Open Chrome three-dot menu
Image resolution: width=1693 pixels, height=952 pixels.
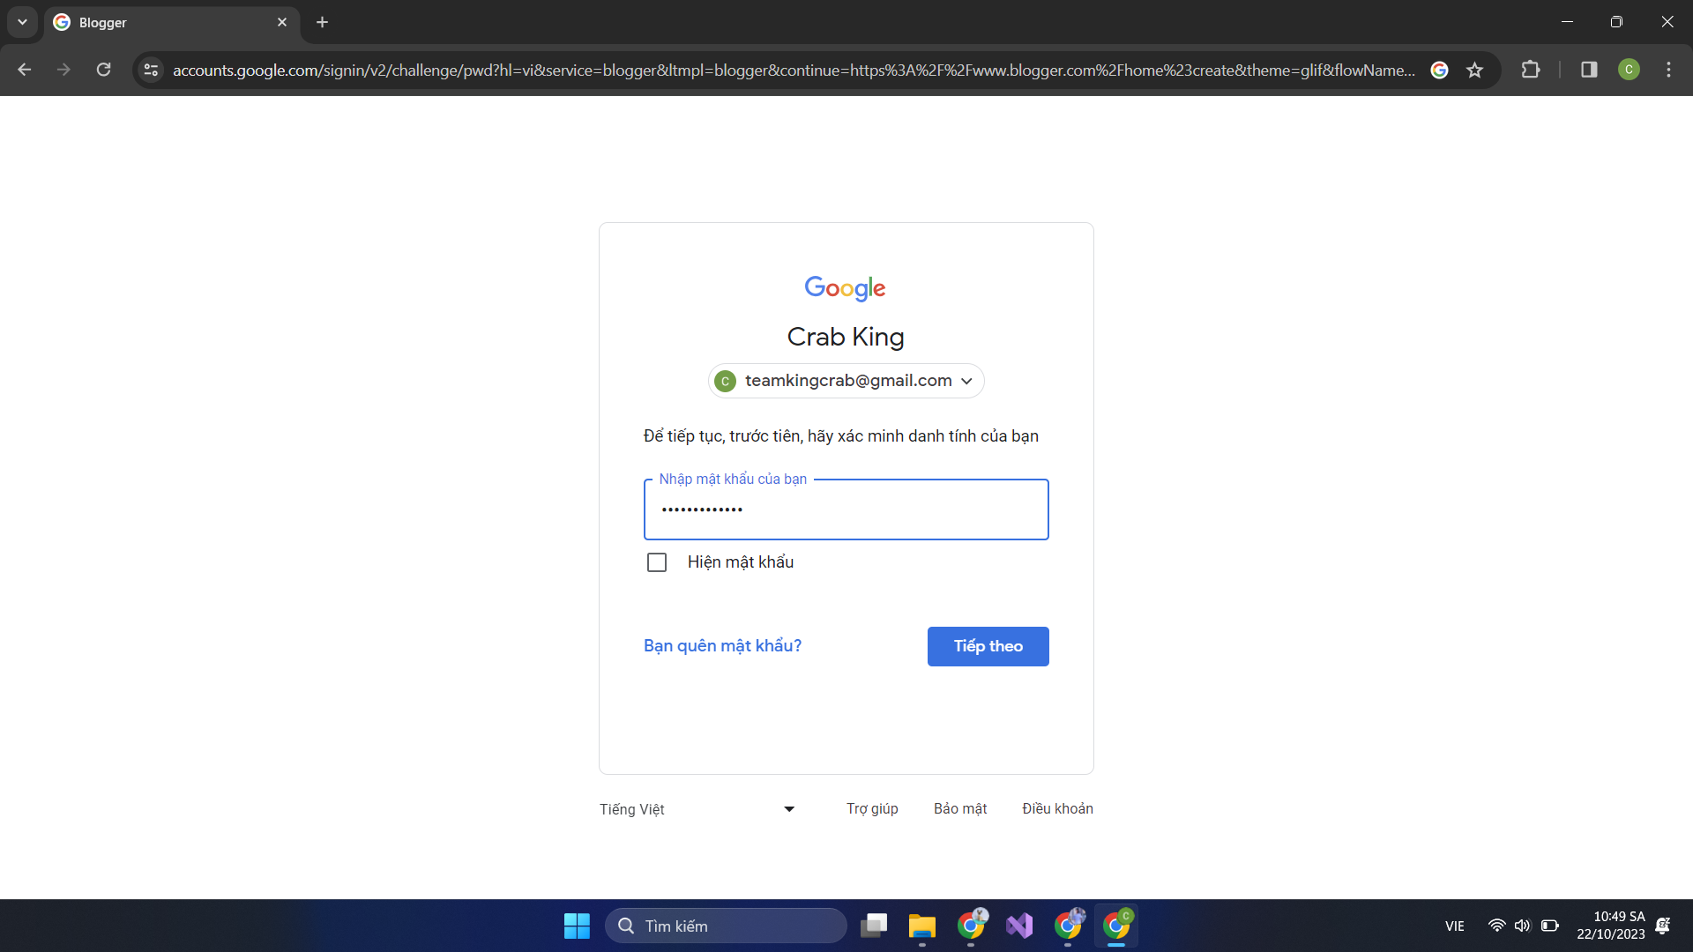coord(1668,70)
